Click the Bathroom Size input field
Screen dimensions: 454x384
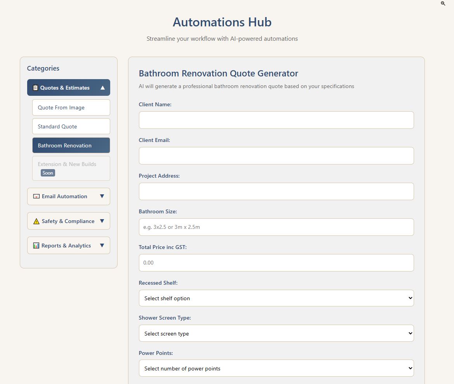[x=276, y=227]
